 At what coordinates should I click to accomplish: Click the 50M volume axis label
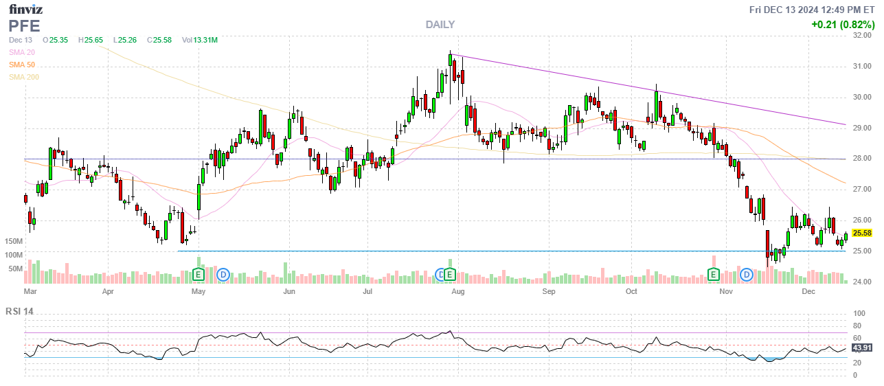[x=15, y=269]
